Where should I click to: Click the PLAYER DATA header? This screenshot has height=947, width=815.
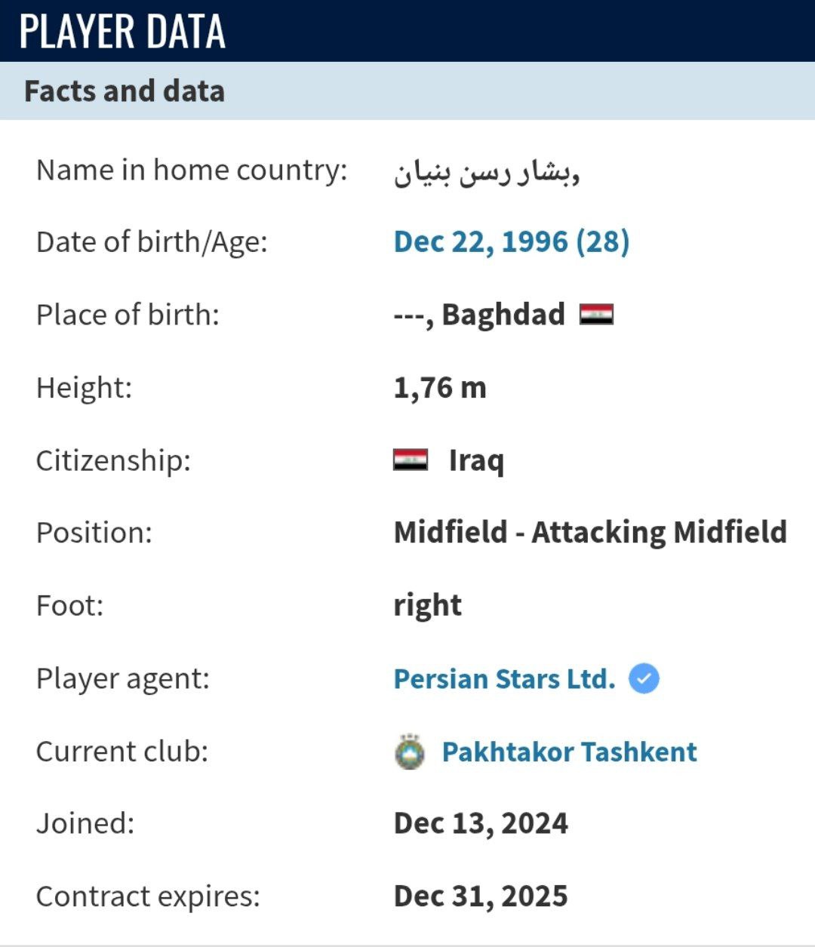tap(122, 31)
